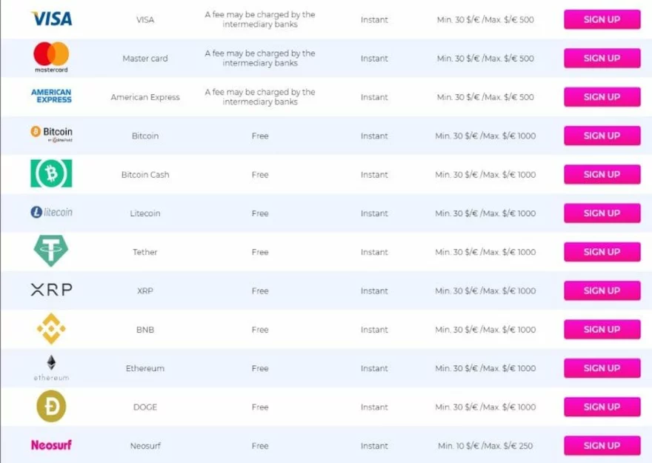Select the American Express logo
Image resolution: width=652 pixels, height=463 pixels.
pos(51,96)
